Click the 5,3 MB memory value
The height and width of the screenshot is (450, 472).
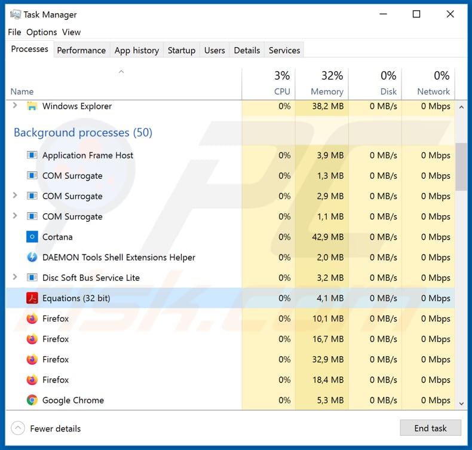330,400
